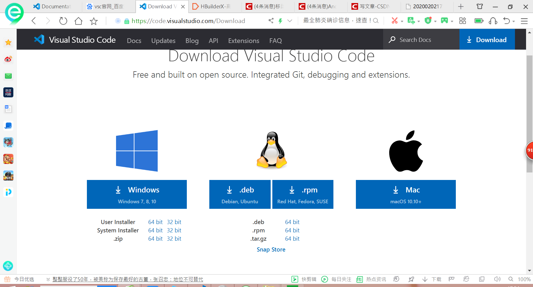Launch the browser games center
This screenshot has width=533, height=287.
click(x=444, y=21)
